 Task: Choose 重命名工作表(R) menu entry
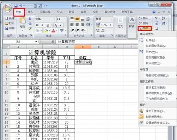(x=157, y=88)
